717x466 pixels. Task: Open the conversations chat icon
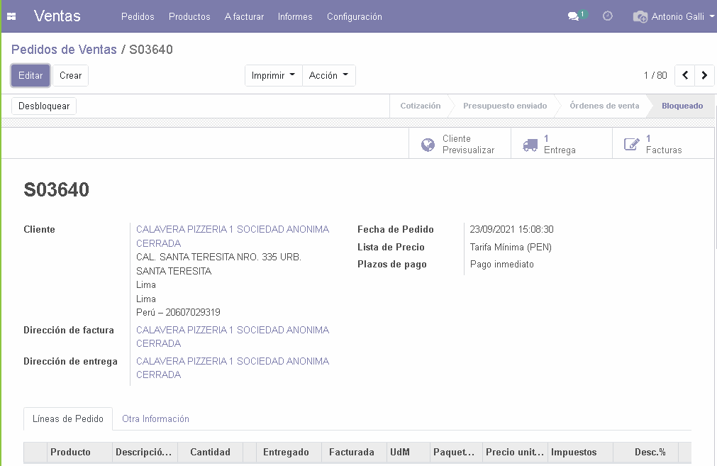tap(574, 16)
